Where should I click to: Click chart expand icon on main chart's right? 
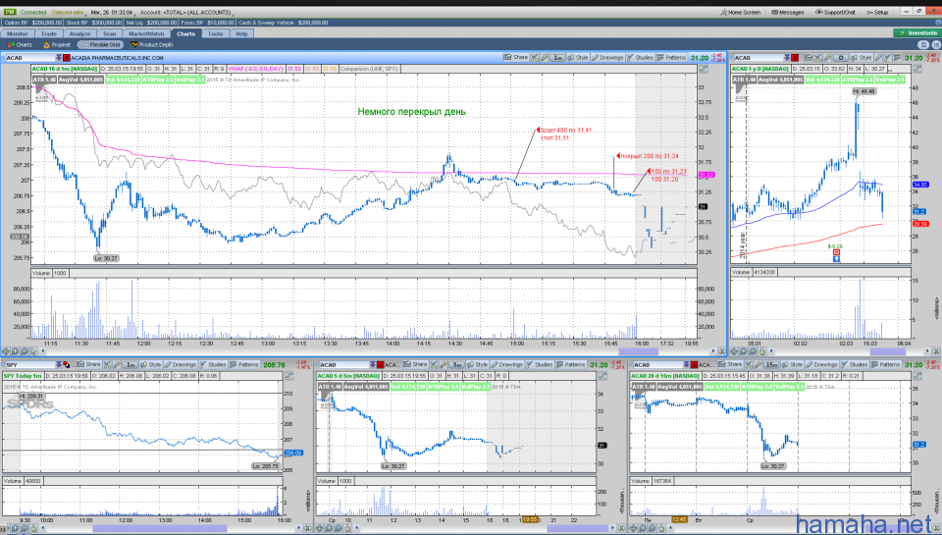coord(704,69)
